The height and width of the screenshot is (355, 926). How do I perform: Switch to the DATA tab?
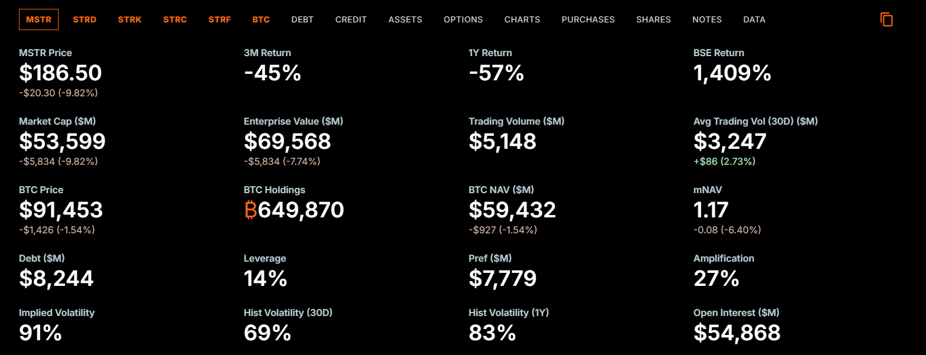(x=754, y=19)
